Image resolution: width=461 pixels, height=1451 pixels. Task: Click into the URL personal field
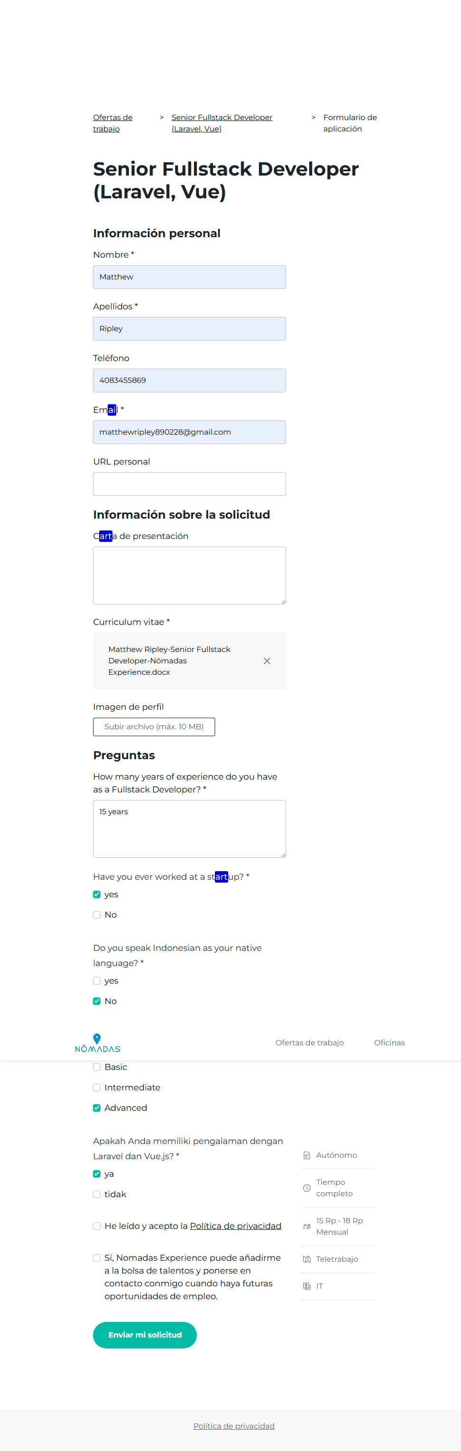click(189, 484)
